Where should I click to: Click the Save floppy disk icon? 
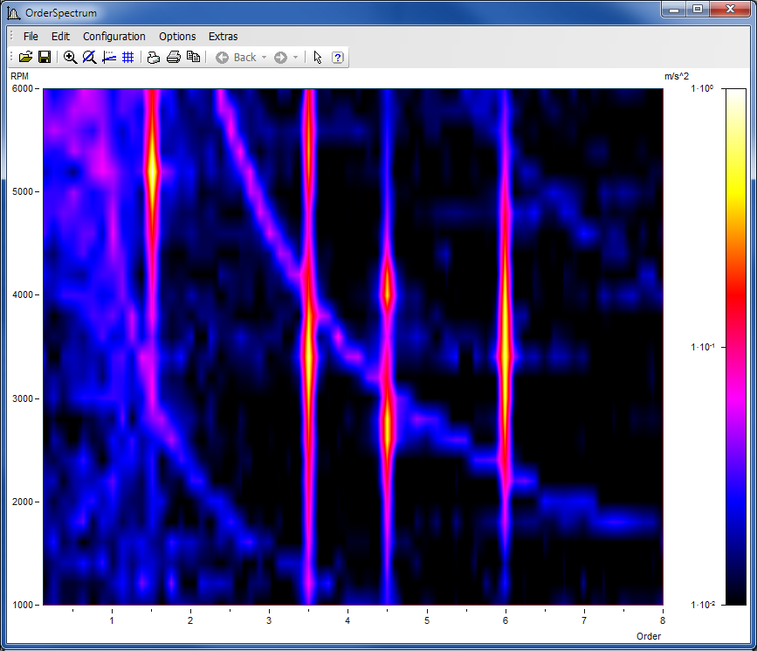(x=44, y=57)
